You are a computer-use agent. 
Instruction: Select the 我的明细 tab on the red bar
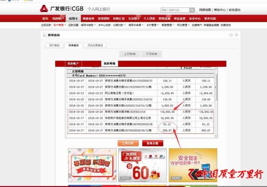[x=109, y=63]
